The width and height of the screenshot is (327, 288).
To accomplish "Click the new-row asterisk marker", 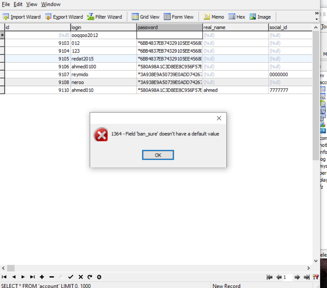I will [x=2, y=35].
